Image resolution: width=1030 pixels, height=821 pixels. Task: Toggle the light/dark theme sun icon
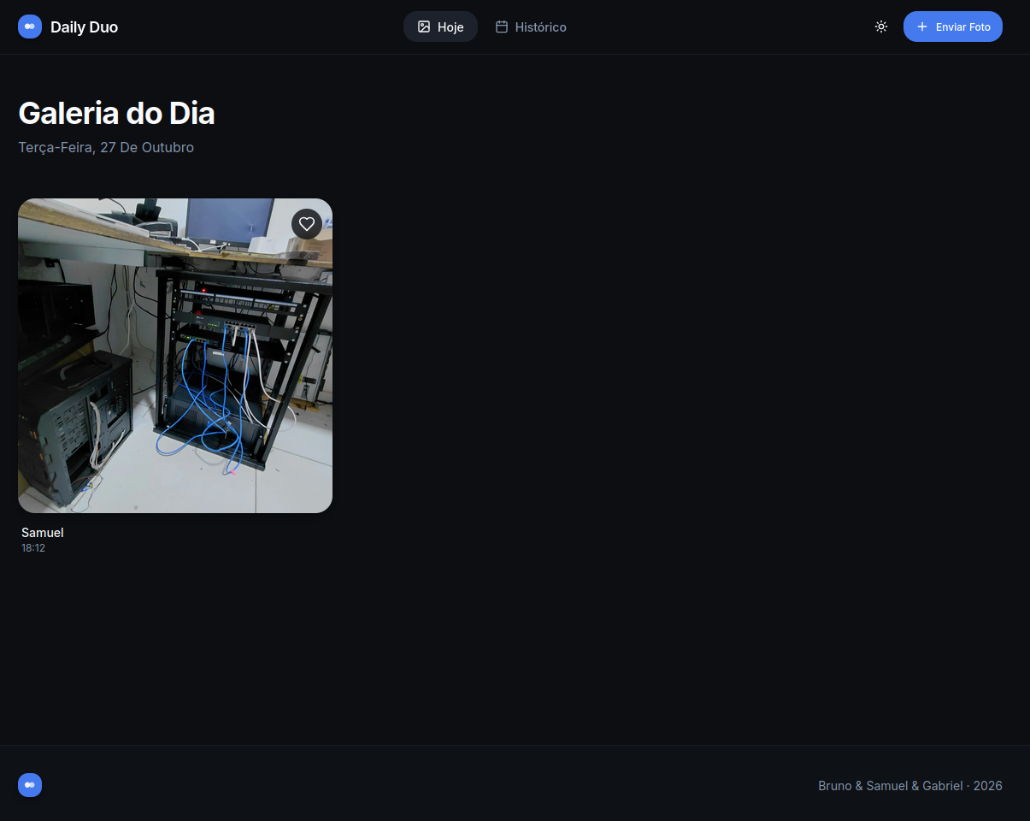click(x=881, y=27)
